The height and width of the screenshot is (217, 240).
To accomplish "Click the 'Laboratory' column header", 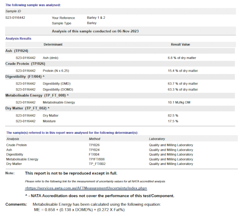I will (x=157, y=139).
